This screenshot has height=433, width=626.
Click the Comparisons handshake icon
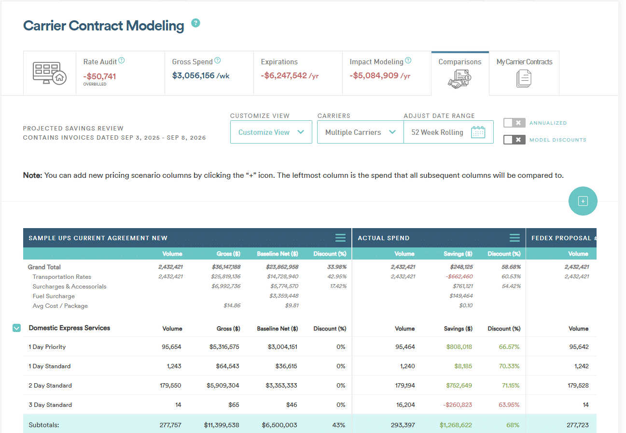(x=459, y=79)
